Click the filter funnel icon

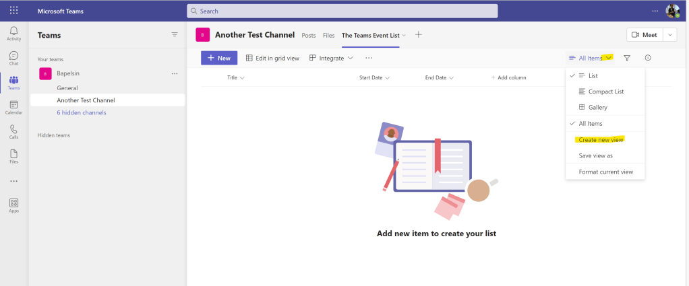coord(627,59)
